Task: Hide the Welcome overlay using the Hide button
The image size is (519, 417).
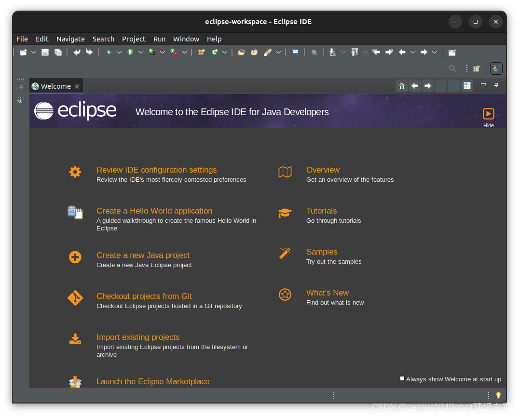Action: coord(488,116)
